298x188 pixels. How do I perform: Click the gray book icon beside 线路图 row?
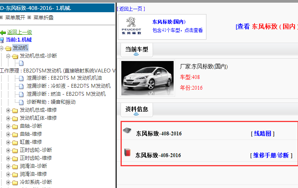click(x=127, y=130)
